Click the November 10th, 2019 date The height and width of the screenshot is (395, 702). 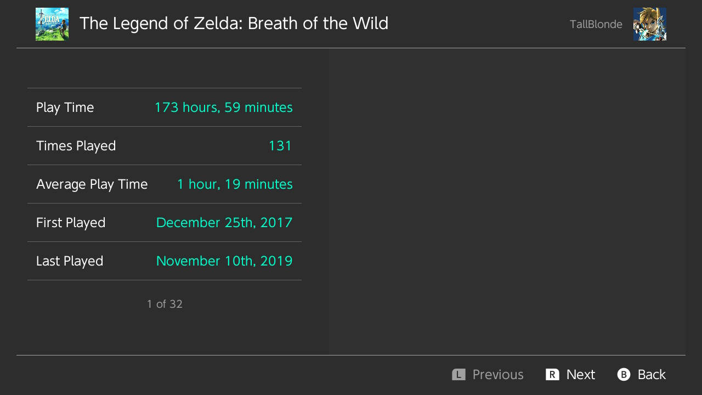click(x=224, y=261)
